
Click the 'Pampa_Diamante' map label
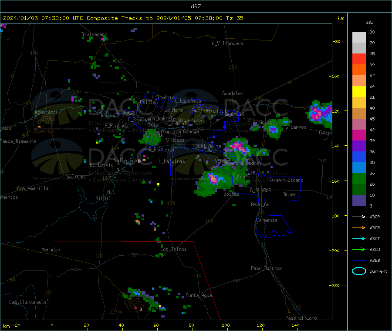(x=18, y=141)
